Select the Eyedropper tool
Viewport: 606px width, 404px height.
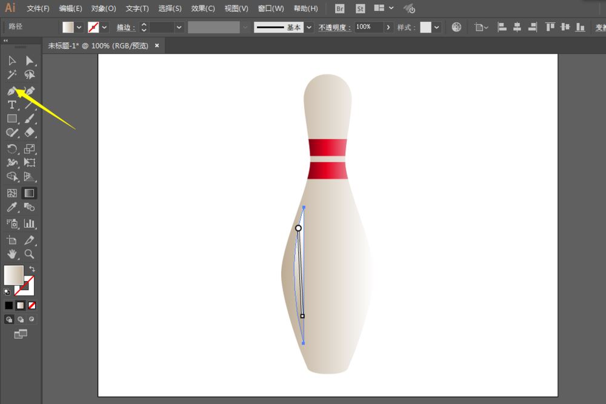pos(11,207)
